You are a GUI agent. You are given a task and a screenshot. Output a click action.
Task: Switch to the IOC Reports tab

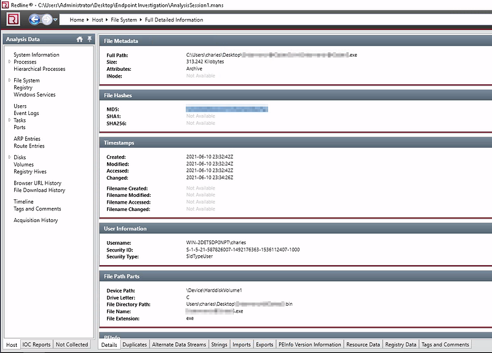(x=36, y=344)
